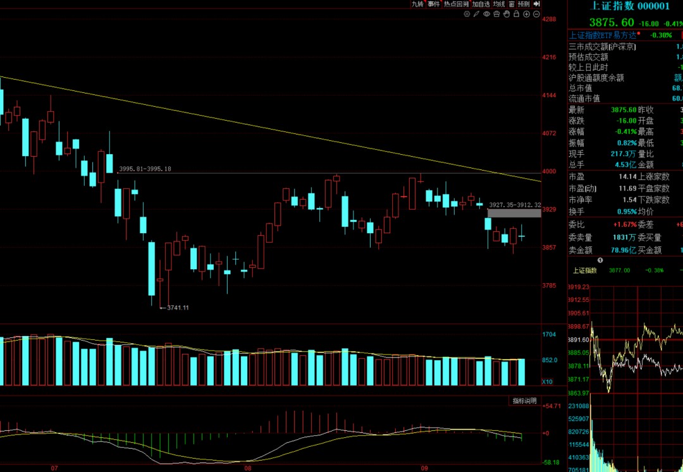Click the 窗 window layout button
This screenshot has height=472, width=683.
(x=512, y=4)
